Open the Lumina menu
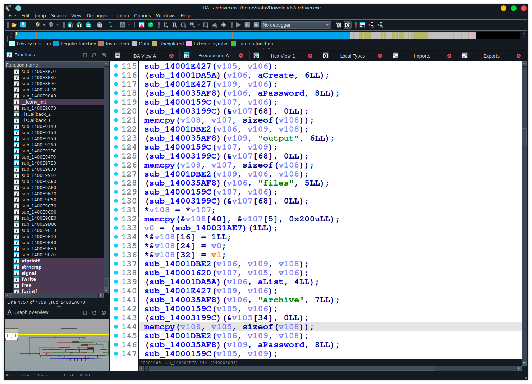Screen dimensions: 532x384 tap(121, 15)
